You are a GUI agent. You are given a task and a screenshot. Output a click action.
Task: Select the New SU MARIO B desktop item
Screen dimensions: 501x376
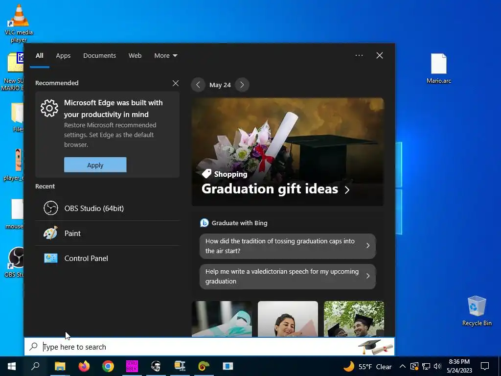tap(12, 72)
